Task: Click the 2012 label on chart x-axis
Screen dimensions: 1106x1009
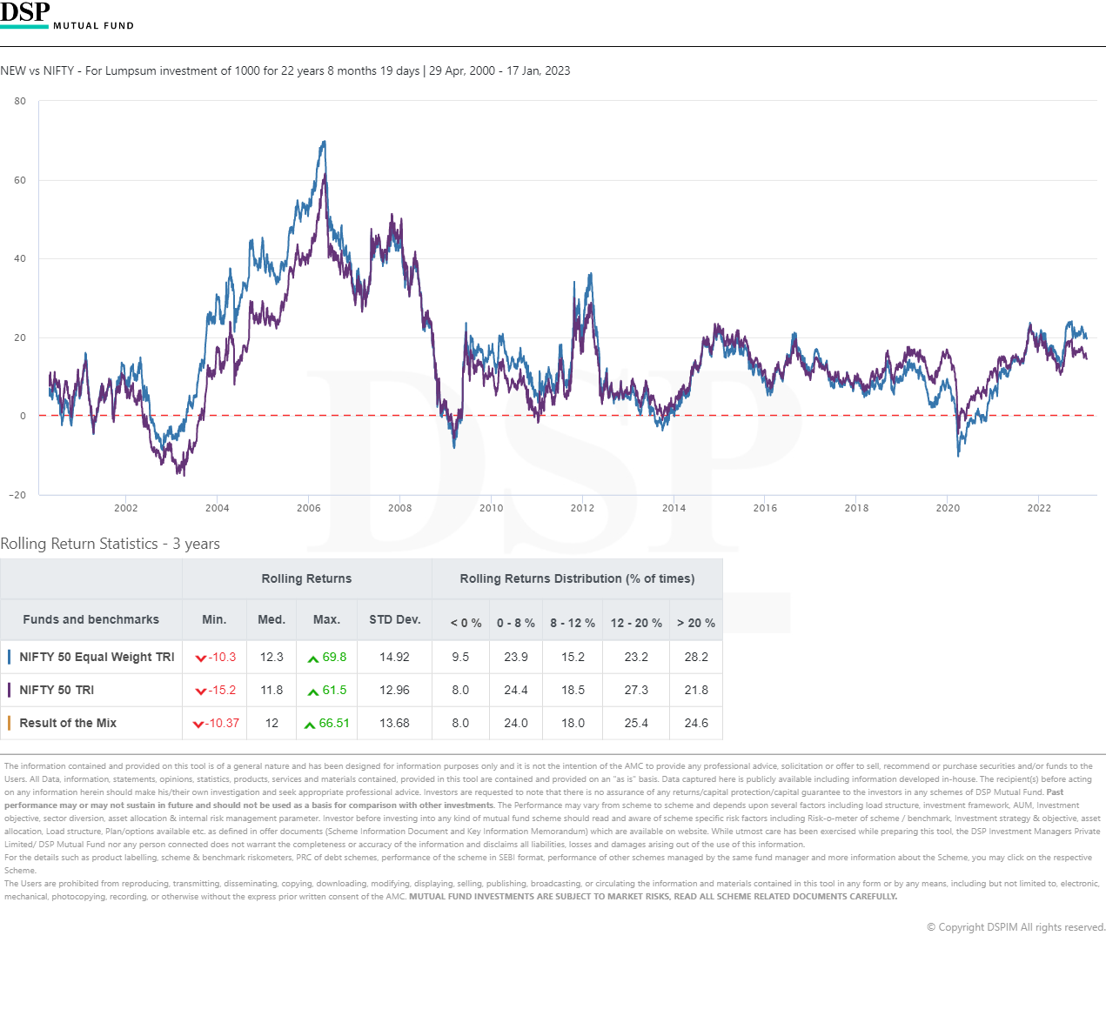Action: (x=582, y=508)
